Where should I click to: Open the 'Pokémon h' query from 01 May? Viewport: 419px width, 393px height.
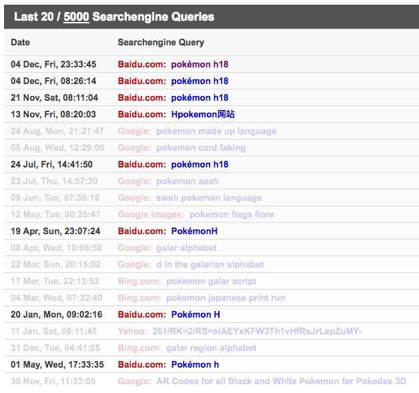195,365
